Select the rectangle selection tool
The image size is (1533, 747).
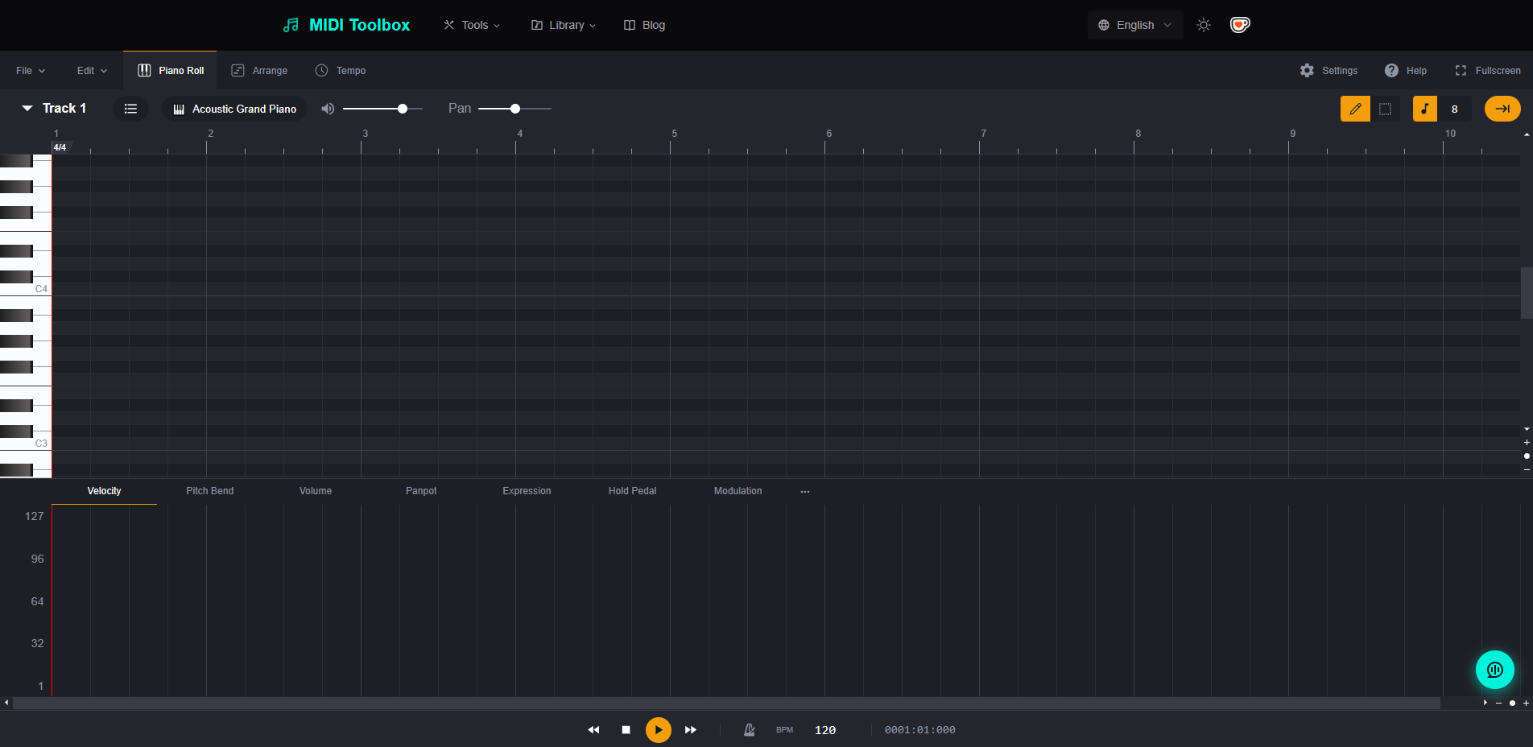pyautogui.click(x=1385, y=109)
